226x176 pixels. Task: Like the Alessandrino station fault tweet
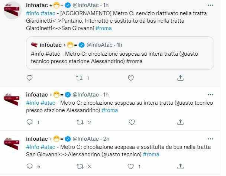(130, 122)
